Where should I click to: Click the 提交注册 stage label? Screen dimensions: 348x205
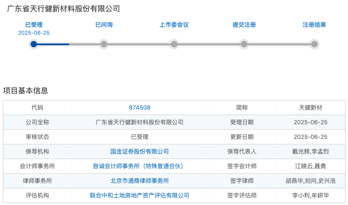(244, 25)
